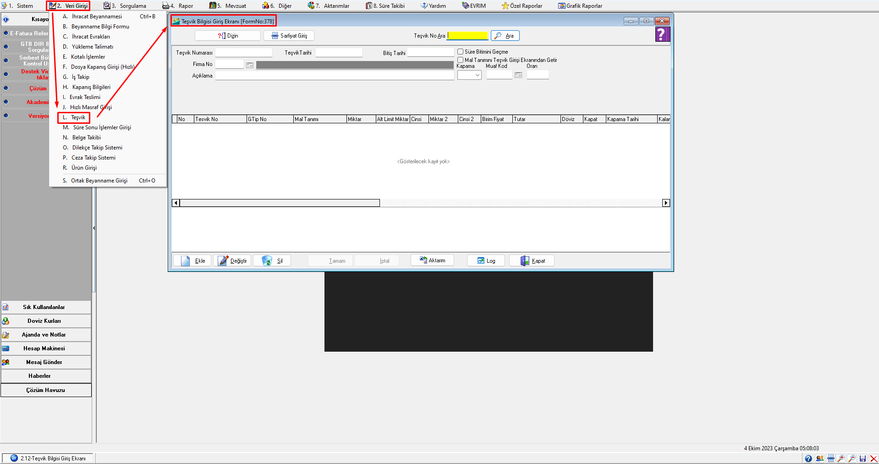Open the purple question mark help icon
Image resolution: width=879 pixels, height=464 pixels.
[662, 34]
